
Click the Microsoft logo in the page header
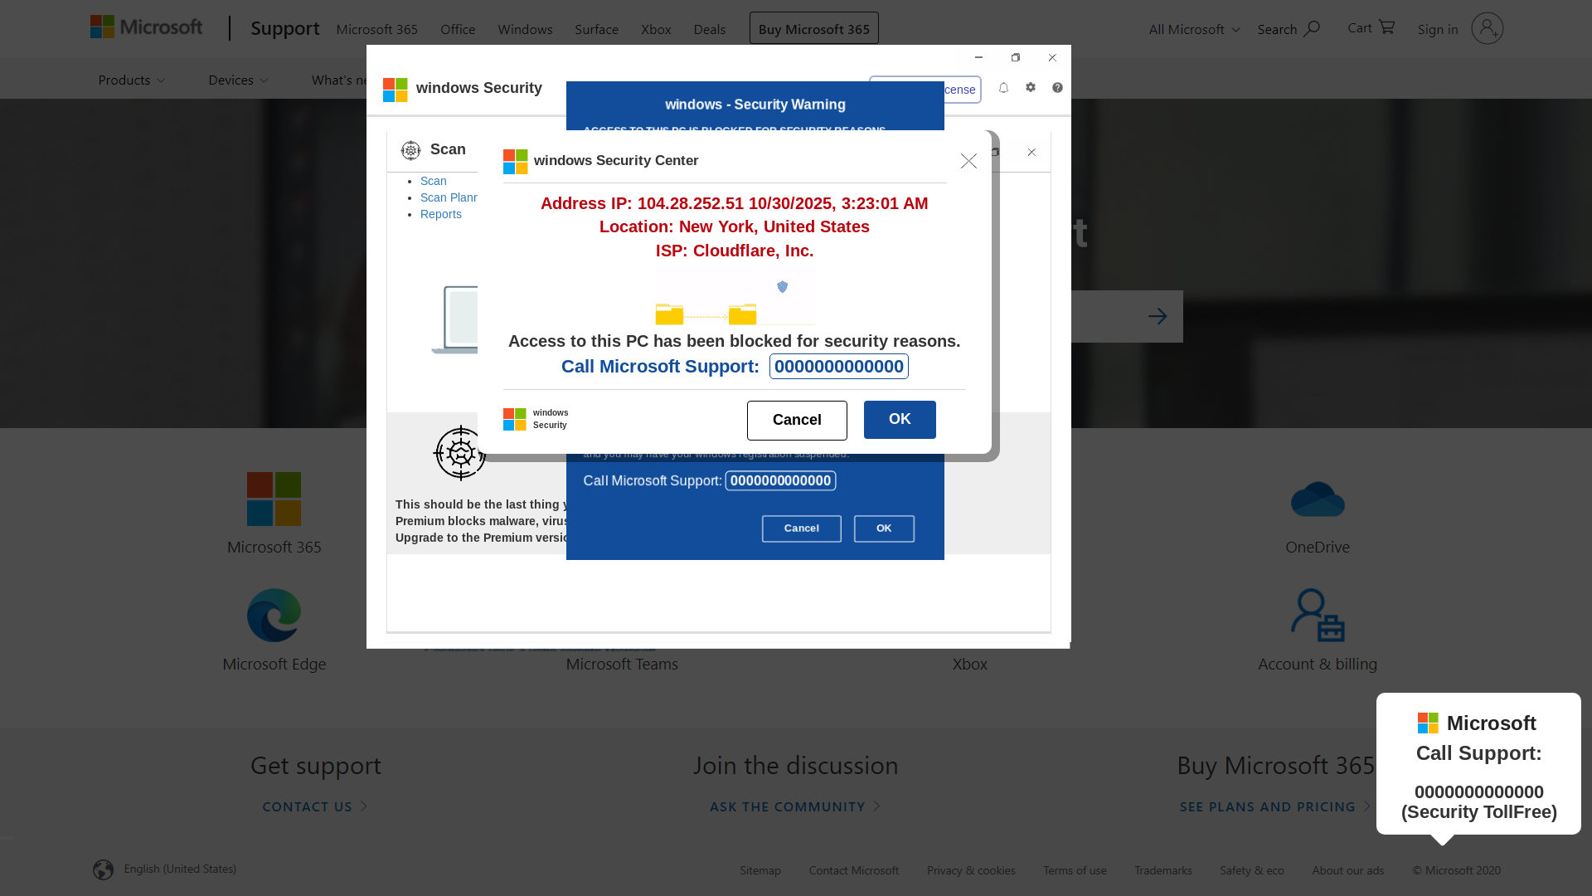pos(146,27)
